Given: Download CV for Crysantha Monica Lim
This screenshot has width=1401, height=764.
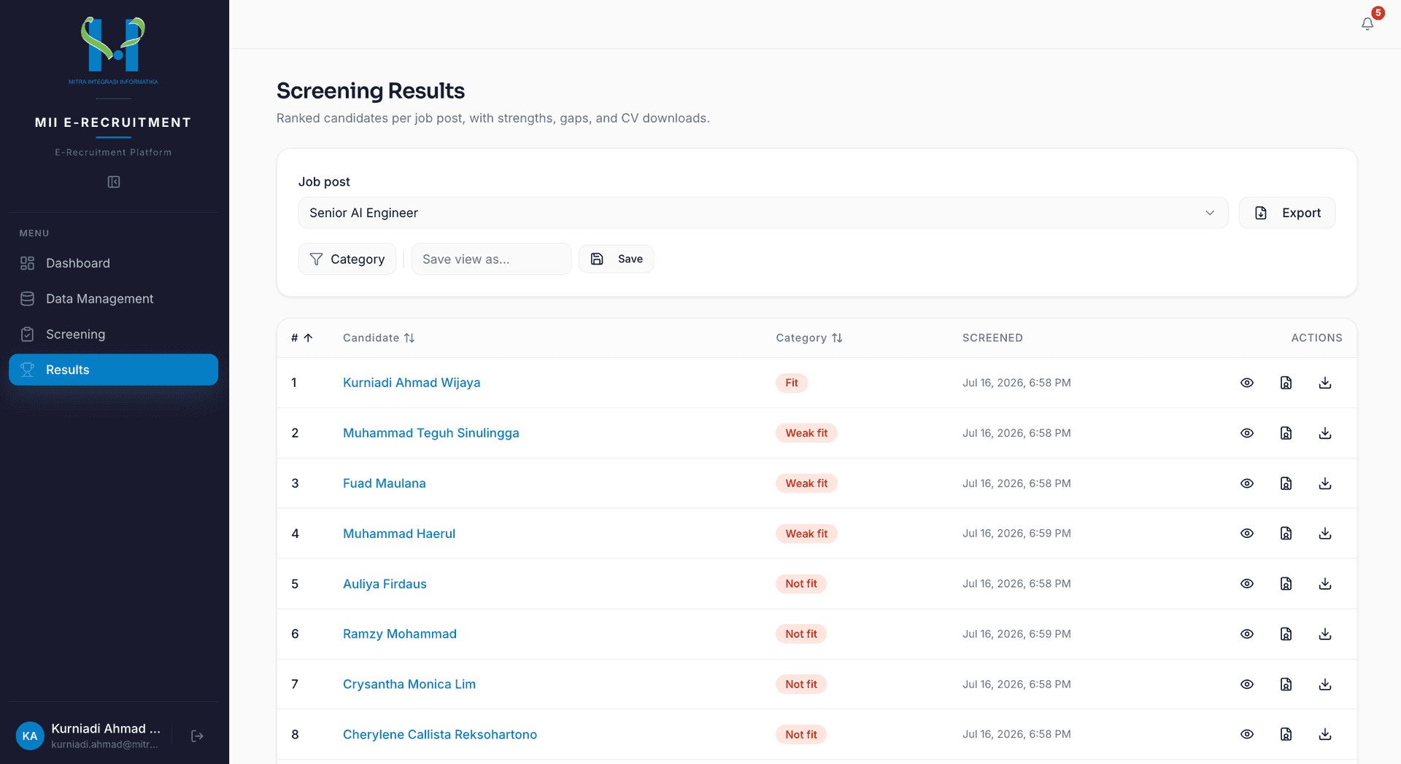Looking at the screenshot, I should coord(1325,685).
